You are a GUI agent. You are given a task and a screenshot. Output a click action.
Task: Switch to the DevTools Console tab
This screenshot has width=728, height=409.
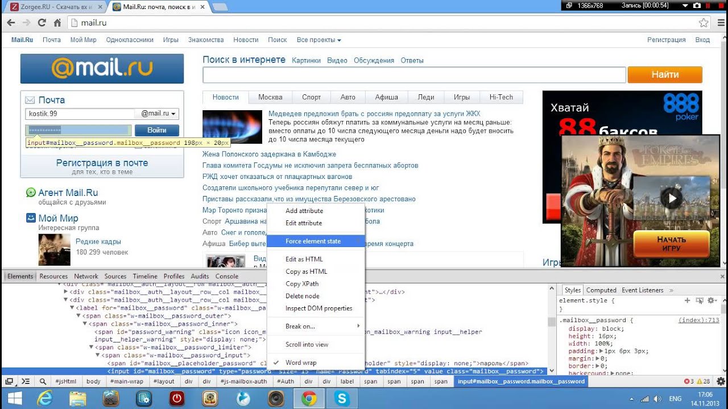click(x=227, y=276)
